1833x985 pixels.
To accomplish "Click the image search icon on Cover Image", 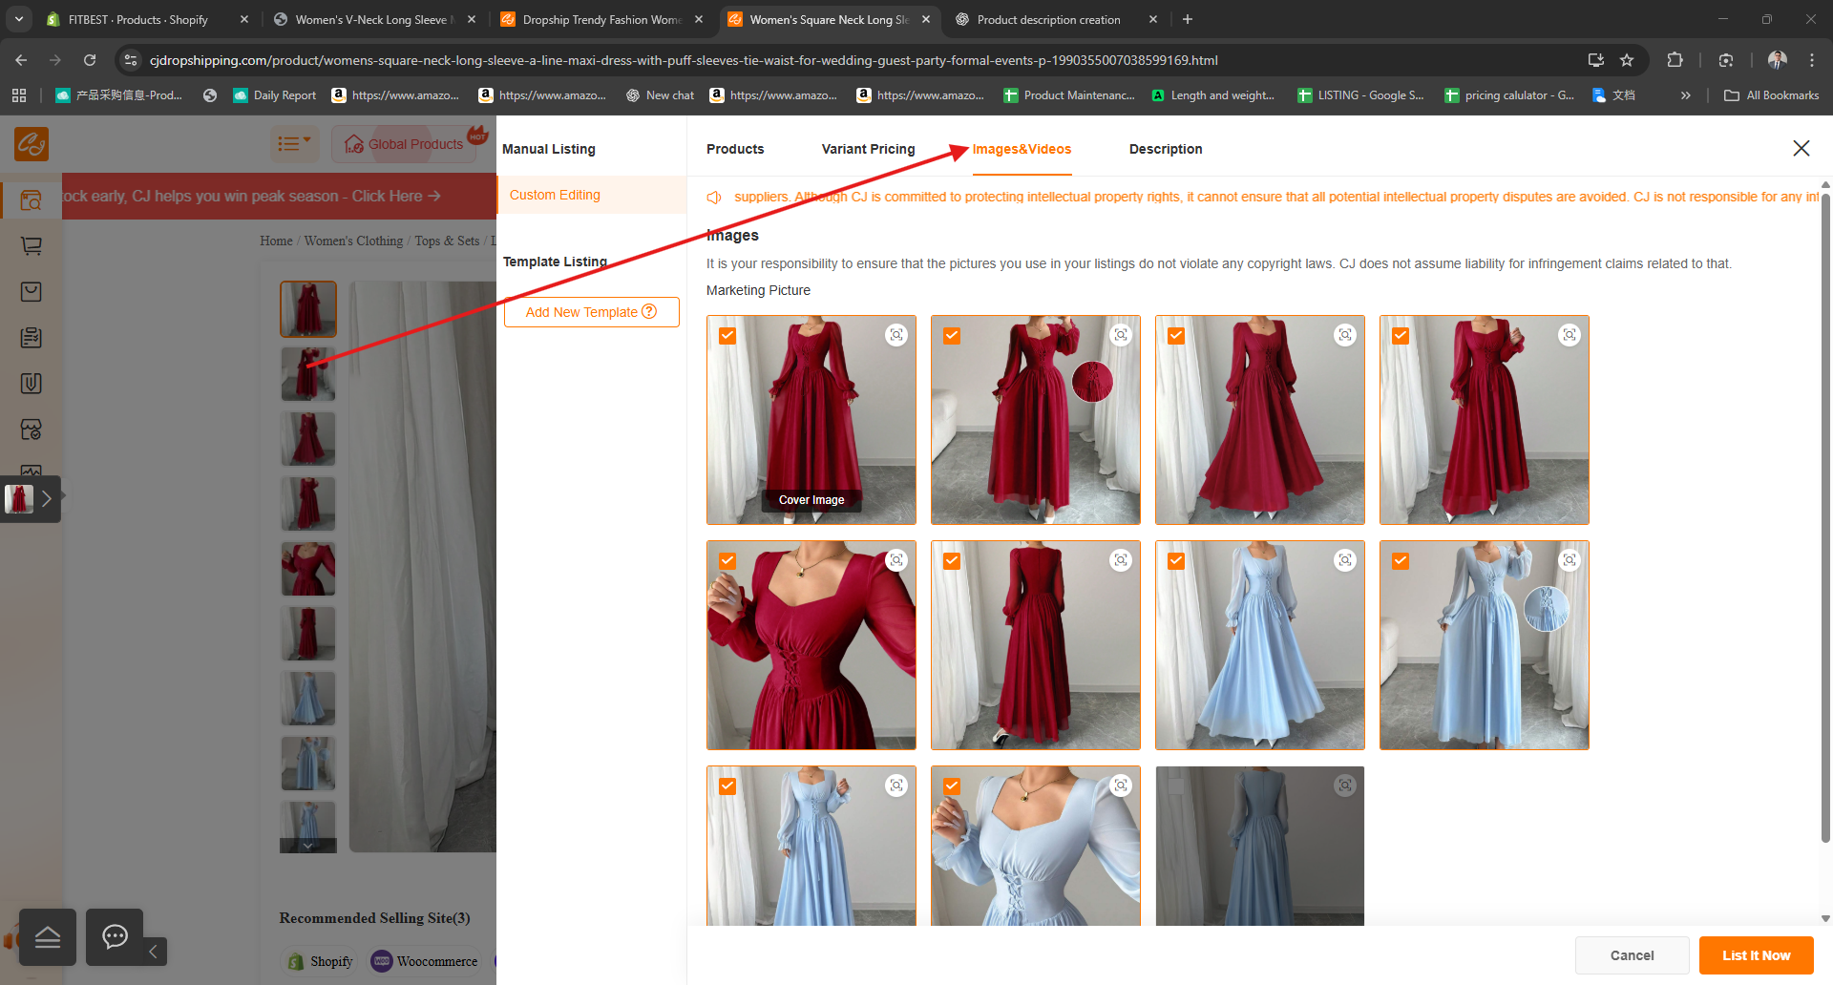I will pos(895,335).
